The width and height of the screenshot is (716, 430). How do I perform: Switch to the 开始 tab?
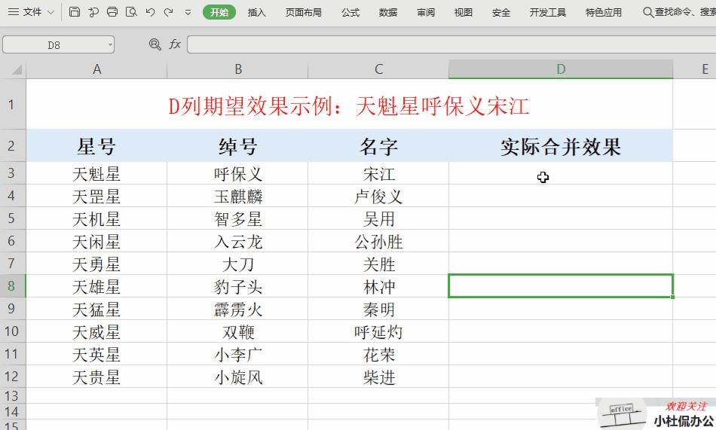[x=219, y=12]
